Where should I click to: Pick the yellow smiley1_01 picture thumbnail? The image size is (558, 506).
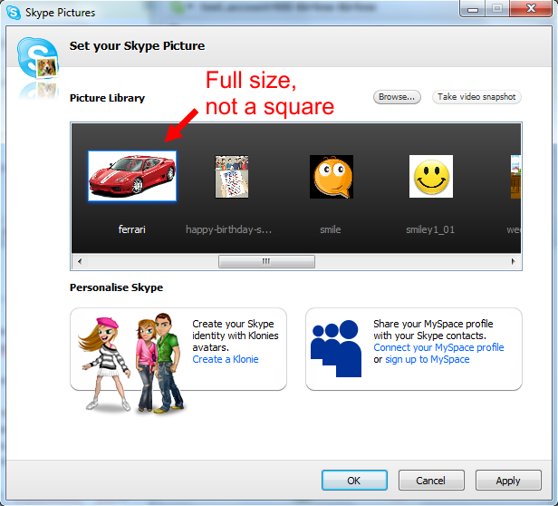tap(431, 177)
